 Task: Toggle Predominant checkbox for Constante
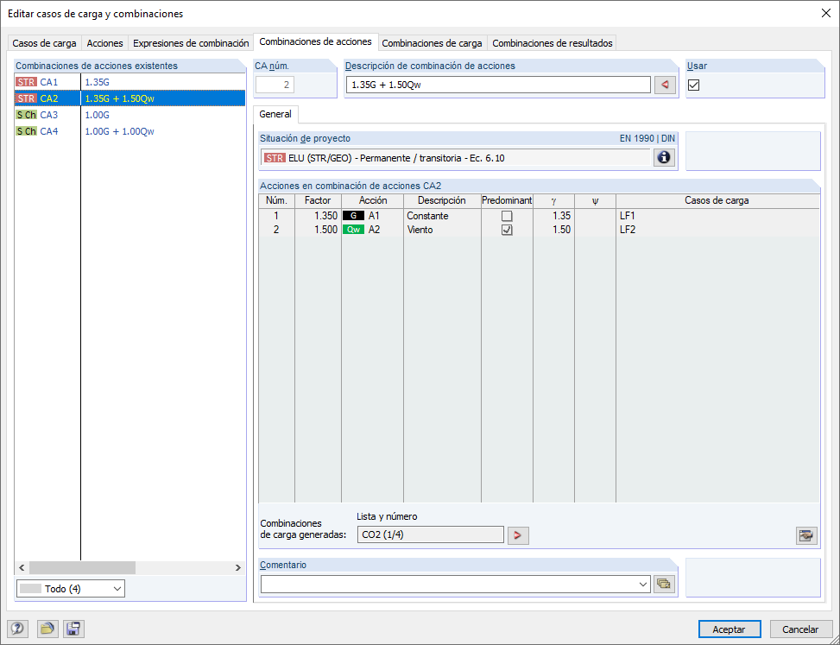pyautogui.click(x=507, y=216)
